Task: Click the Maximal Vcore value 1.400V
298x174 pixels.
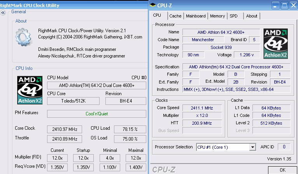Action: pos(136,167)
